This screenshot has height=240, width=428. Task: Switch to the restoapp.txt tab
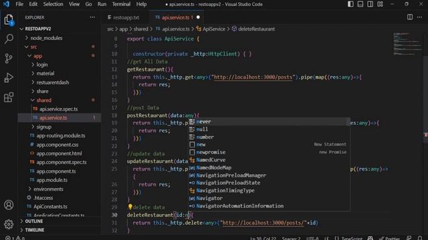[x=126, y=17]
